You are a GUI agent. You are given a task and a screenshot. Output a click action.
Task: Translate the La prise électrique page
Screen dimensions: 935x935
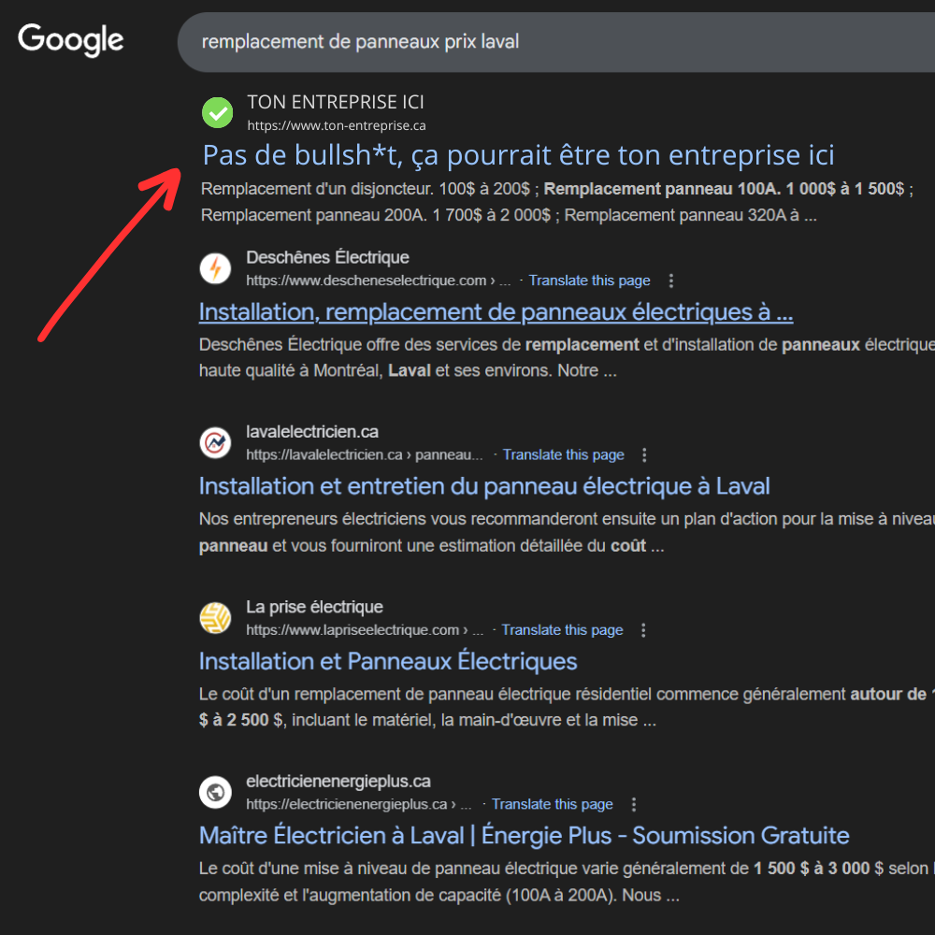point(562,629)
